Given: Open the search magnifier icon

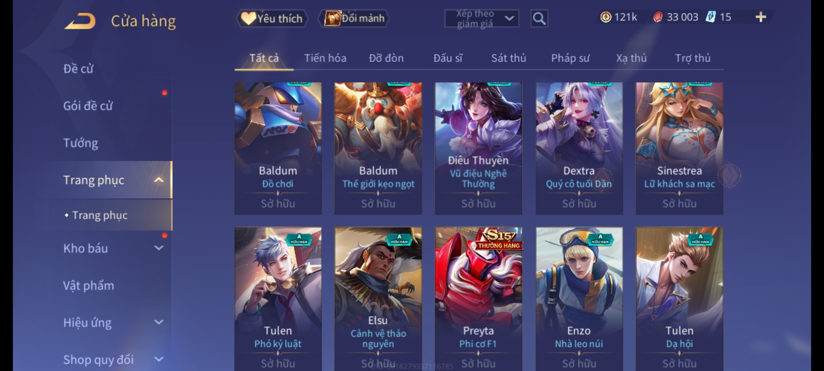Looking at the screenshot, I should [539, 19].
